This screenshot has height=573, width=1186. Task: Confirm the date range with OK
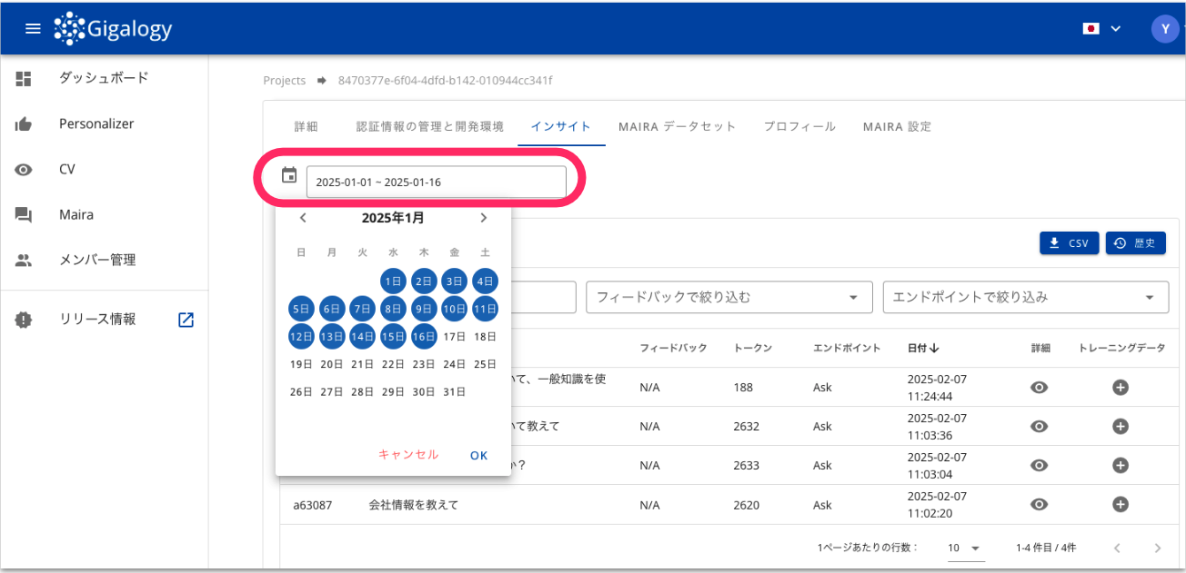coord(478,455)
